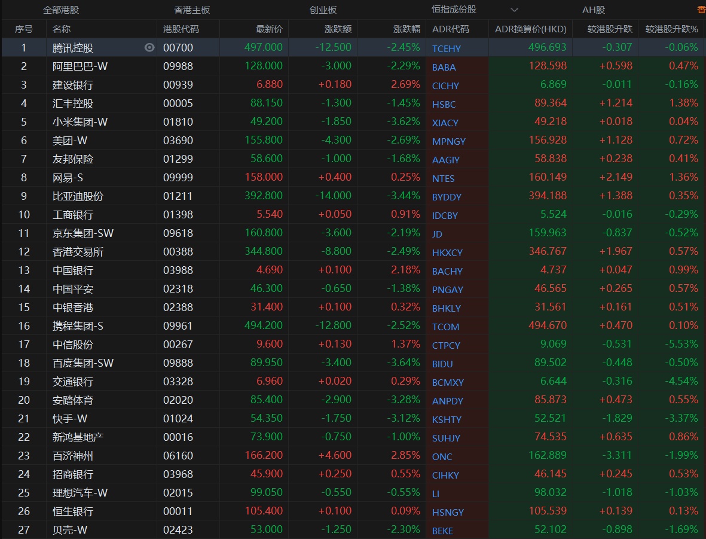Click the 涨跌额 column header
The width and height of the screenshot is (706, 539).
338,29
